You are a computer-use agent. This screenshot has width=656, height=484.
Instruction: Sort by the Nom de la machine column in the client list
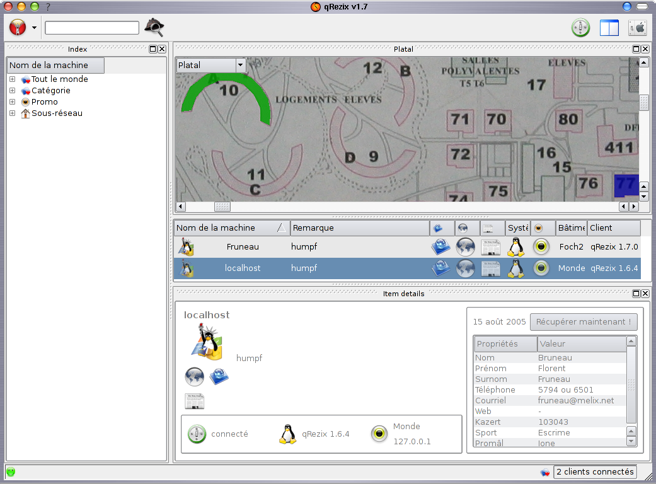pos(232,228)
